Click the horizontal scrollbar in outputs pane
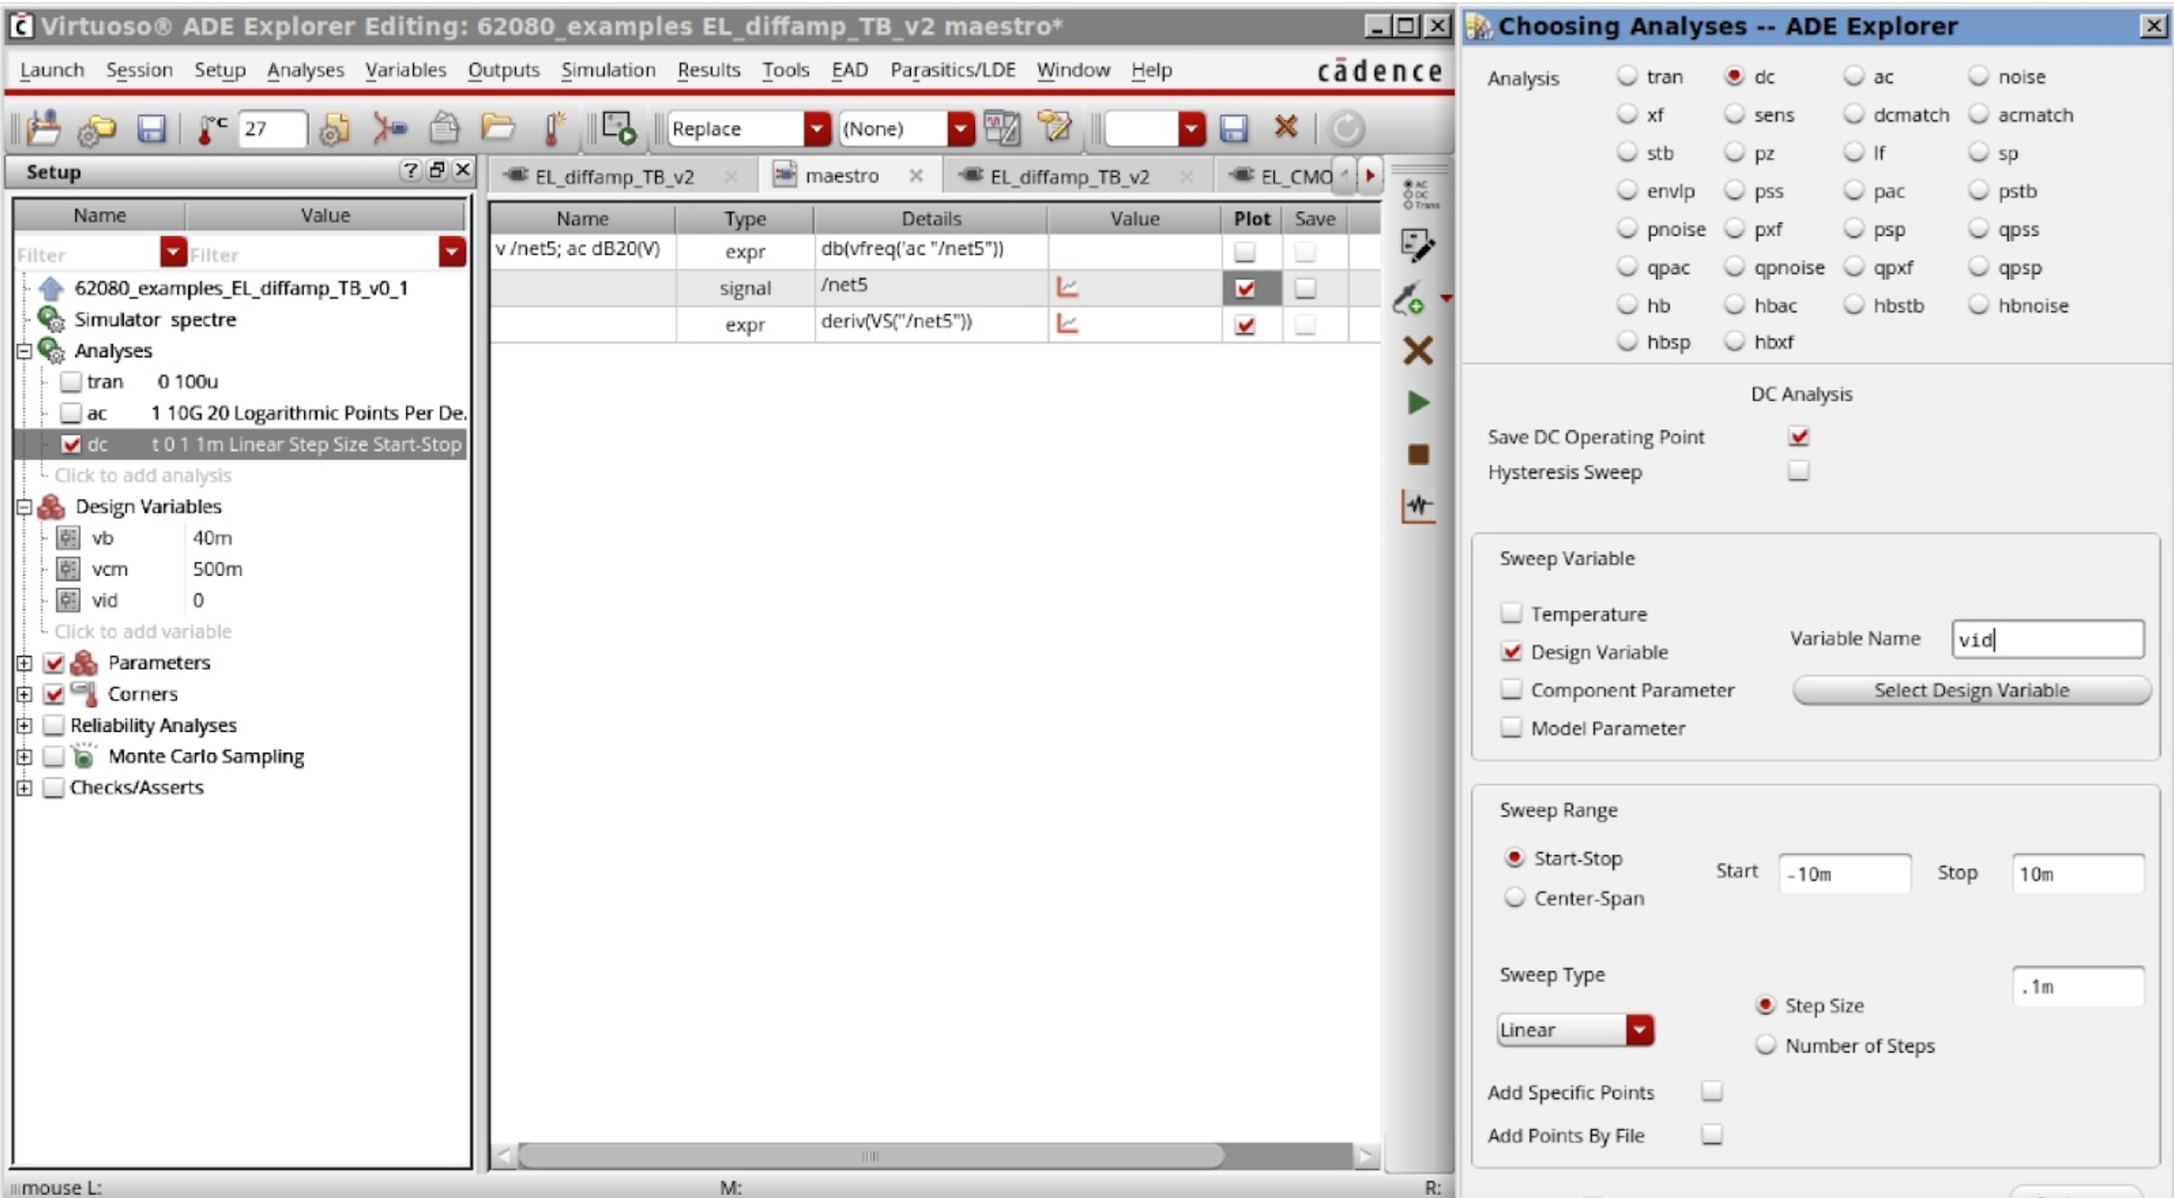Image resolution: width=2174 pixels, height=1198 pixels. (869, 1156)
